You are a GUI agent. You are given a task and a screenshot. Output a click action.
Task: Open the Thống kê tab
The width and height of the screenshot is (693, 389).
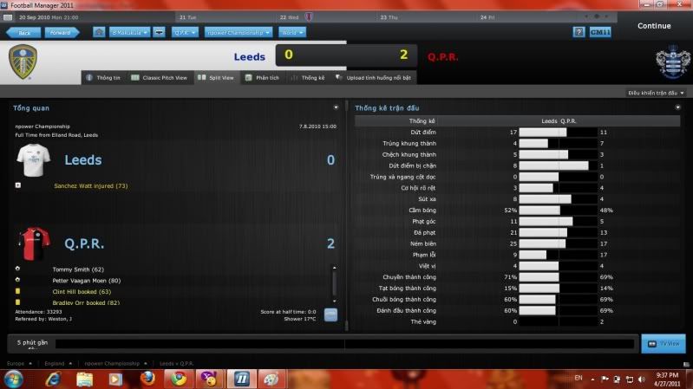pyautogui.click(x=308, y=78)
